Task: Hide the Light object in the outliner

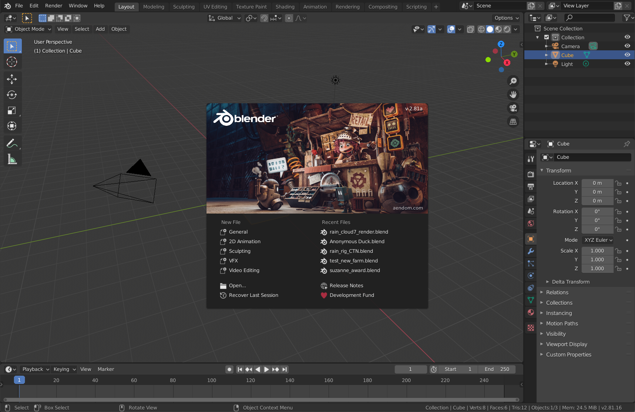Action: click(627, 64)
